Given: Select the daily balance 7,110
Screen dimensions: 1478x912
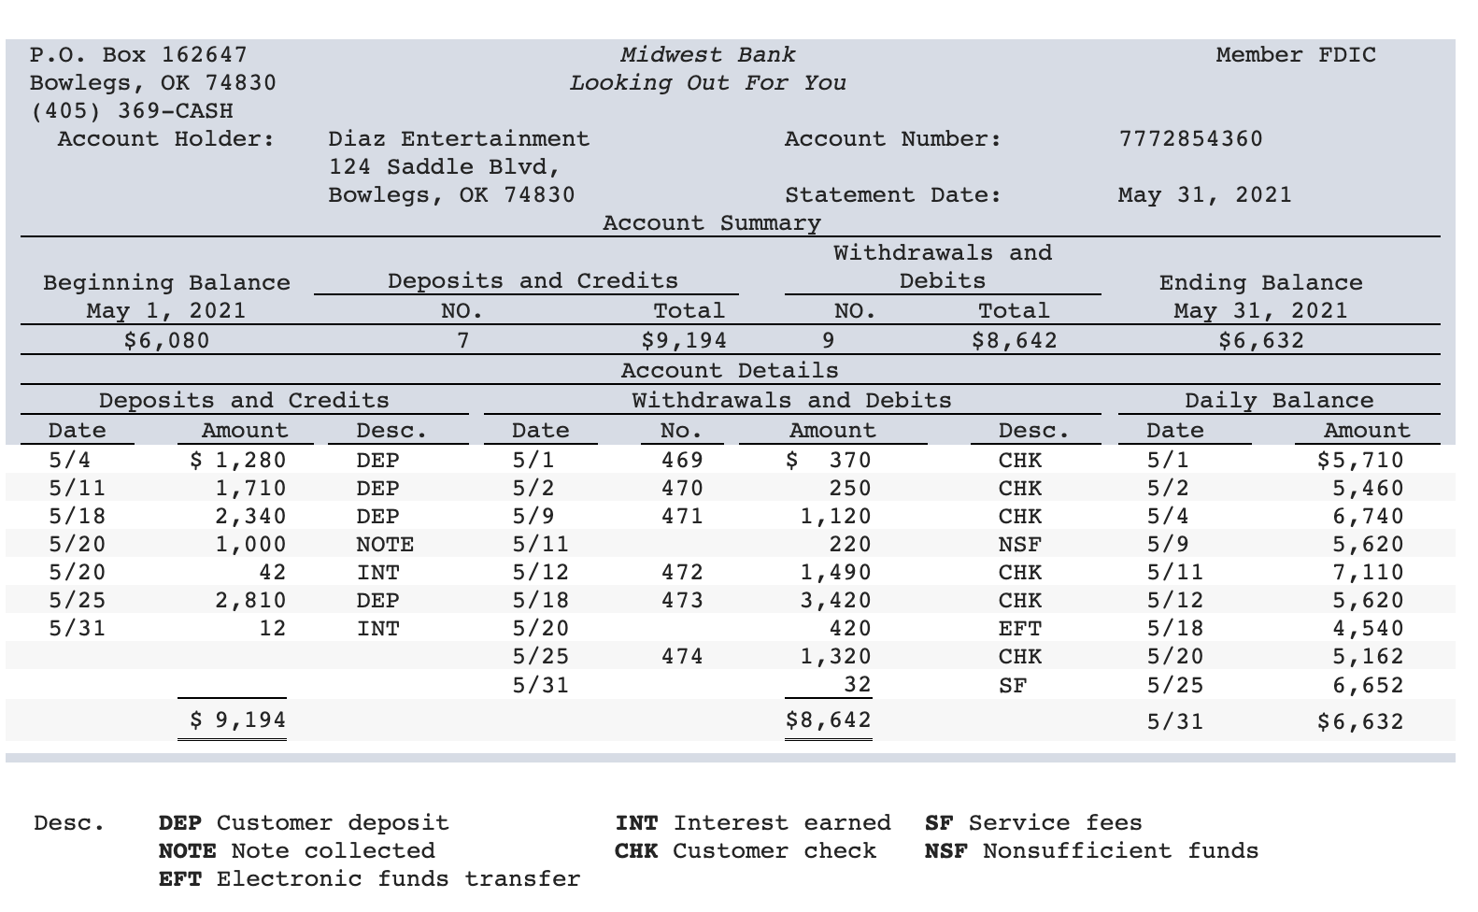Looking at the screenshot, I should [x=1368, y=573].
